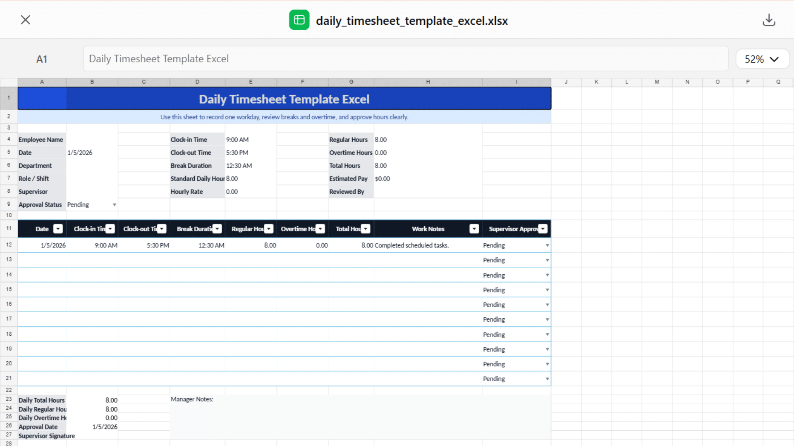Select the Estimated Pay $0.00 value
Viewport: 794px width, 446px height.
tap(428, 178)
